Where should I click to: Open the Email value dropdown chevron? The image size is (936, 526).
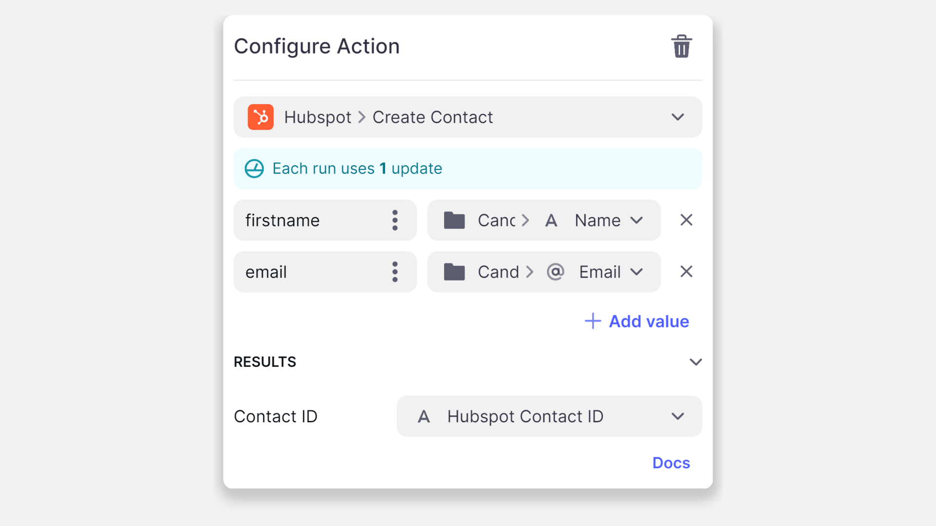637,272
